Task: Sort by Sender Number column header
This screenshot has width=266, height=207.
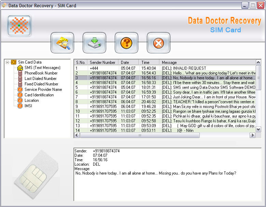Action: coord(102,63)
